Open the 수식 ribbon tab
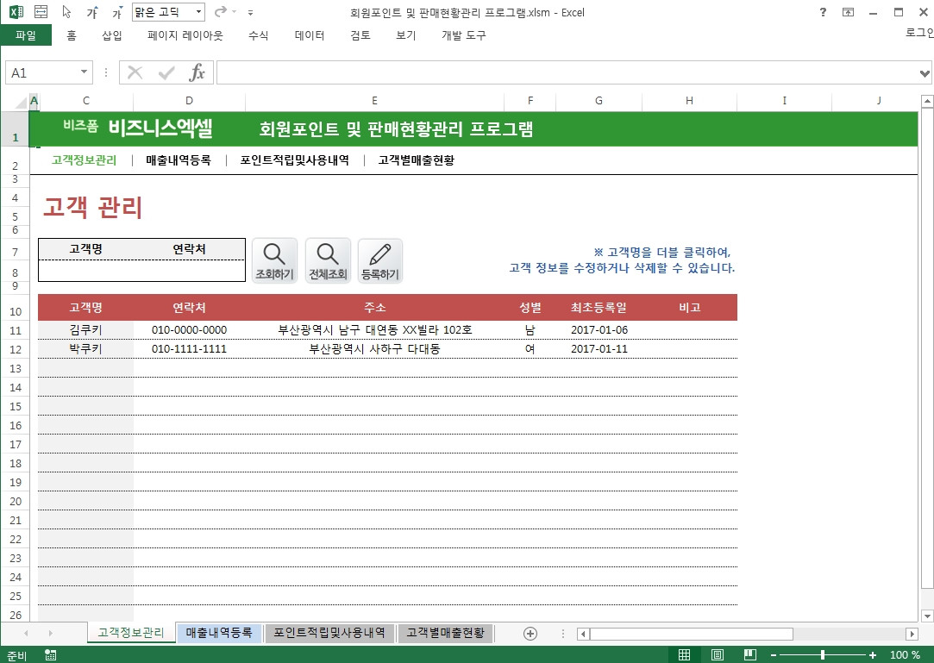 (258, 35)
